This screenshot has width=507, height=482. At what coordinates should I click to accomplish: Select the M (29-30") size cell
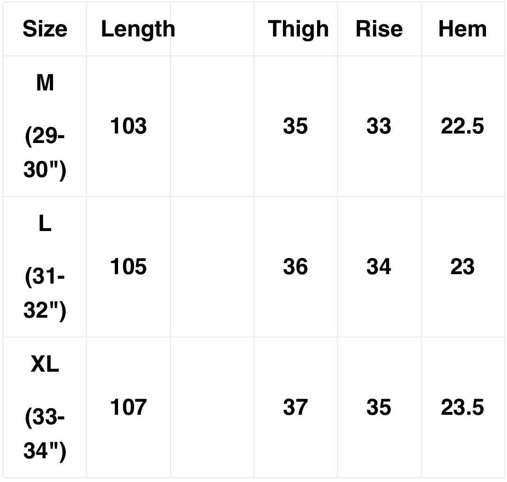45,126
